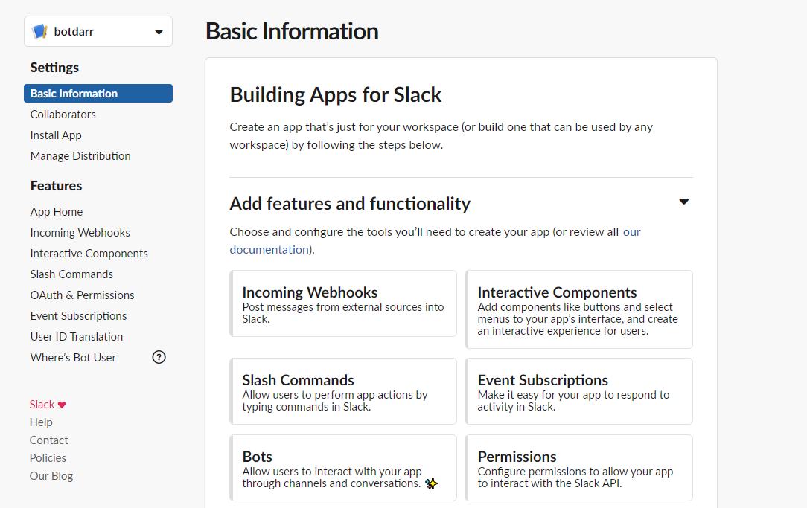Open Install App page
807x508 pixels.
point(56,135)
